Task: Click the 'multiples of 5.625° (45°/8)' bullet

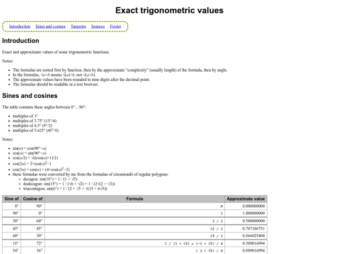Action: (x=36, y=130)
